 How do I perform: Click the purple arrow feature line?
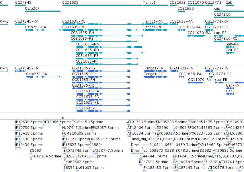pyautogui.click(x=32, y=118)
